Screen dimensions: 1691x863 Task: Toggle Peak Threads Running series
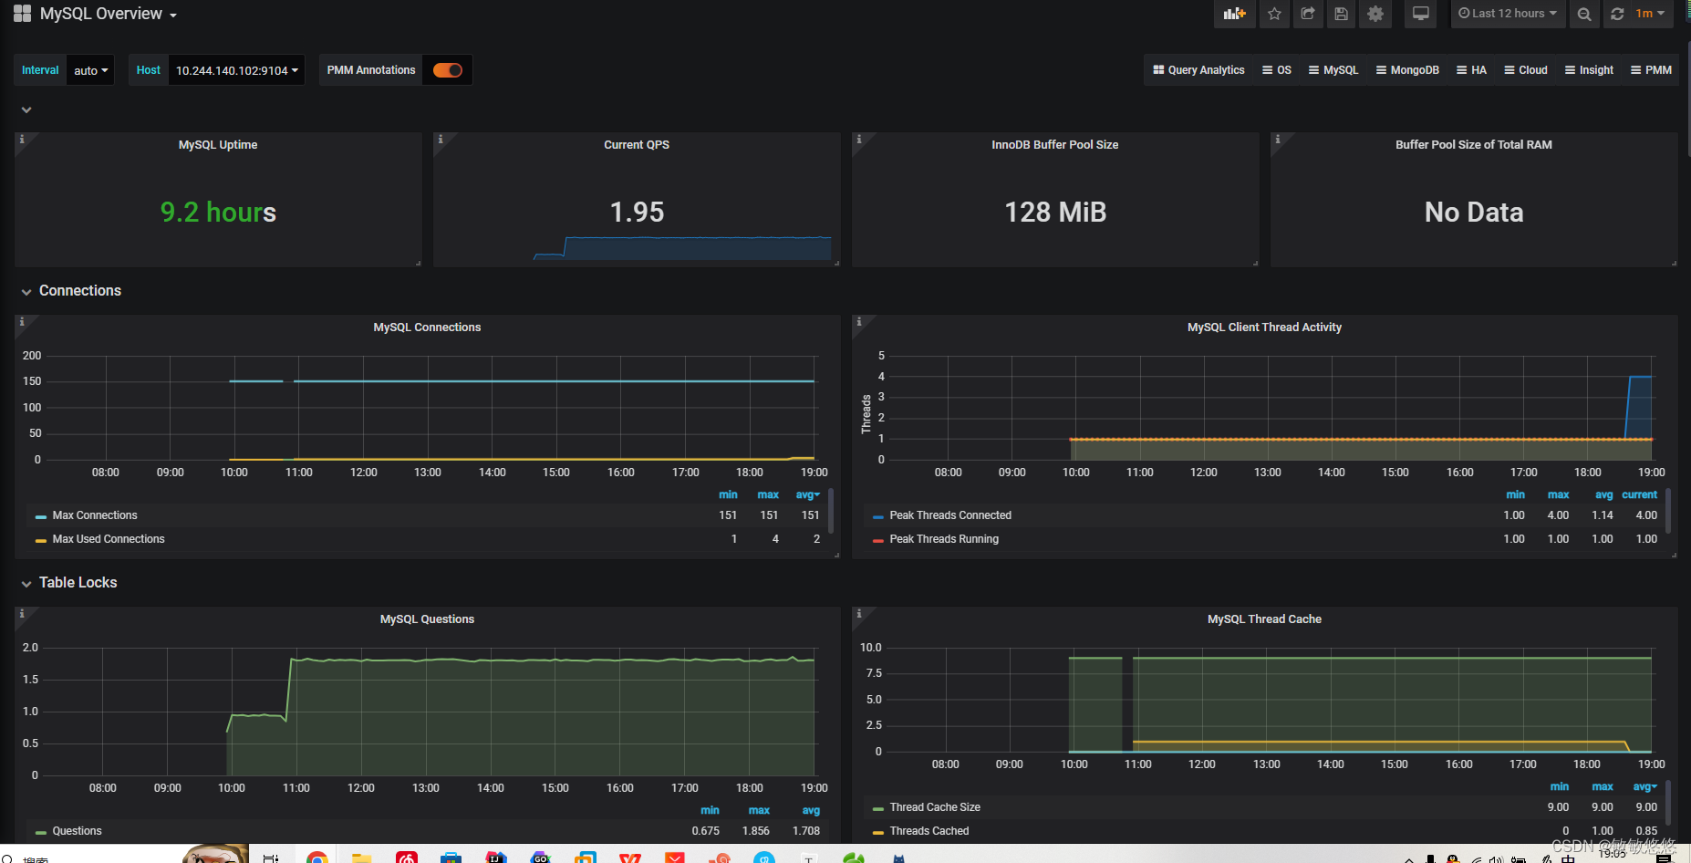pos(944,539)
